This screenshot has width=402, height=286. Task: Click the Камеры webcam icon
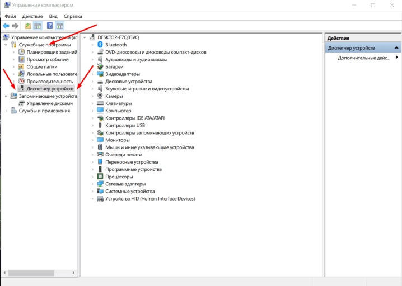100,96
